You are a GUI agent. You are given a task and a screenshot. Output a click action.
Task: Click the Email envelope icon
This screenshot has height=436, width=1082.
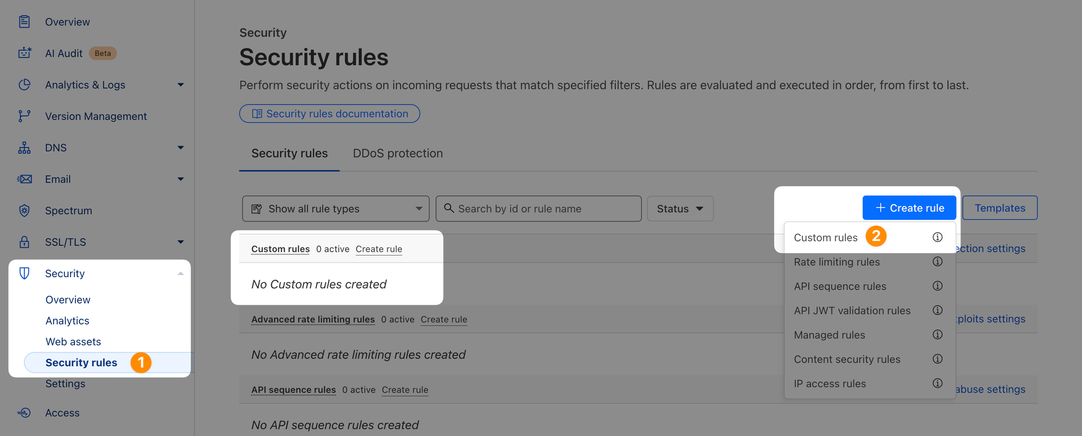(24, 179)
